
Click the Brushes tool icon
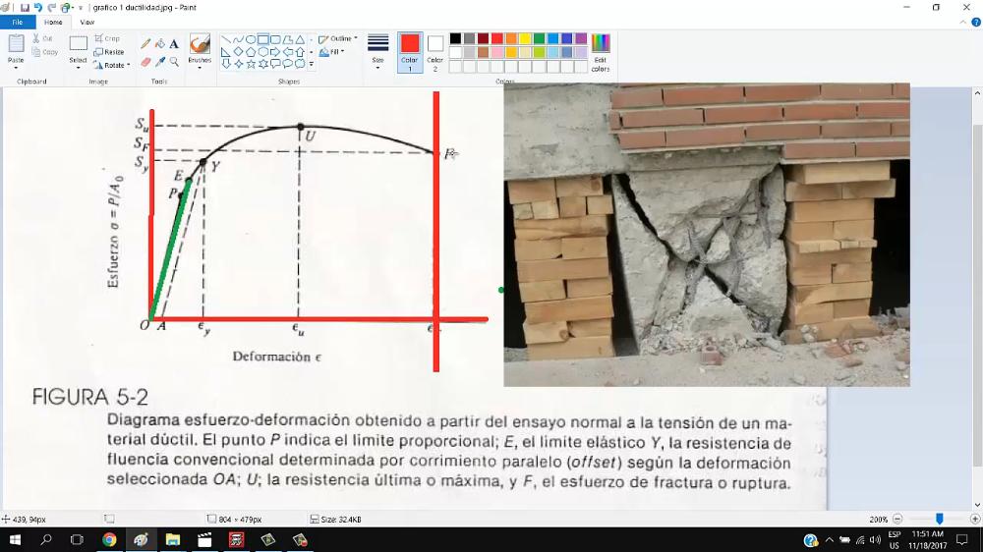pyautogui.click(x=200, y=44)
